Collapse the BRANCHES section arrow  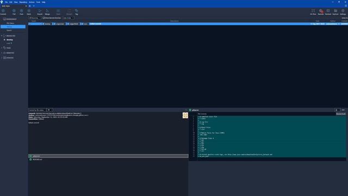2,36
